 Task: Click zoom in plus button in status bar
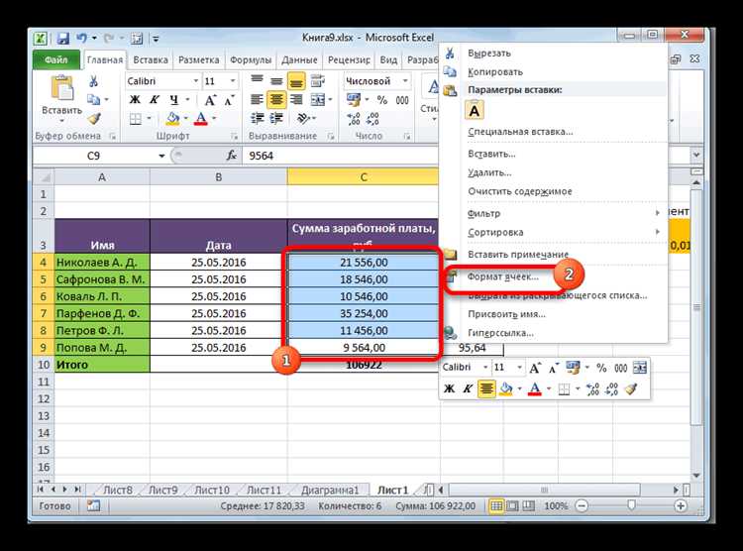pyautogui.click(x=681, y=506)
